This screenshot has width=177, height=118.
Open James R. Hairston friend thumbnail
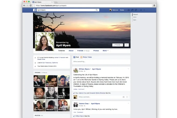coord(64,93)
